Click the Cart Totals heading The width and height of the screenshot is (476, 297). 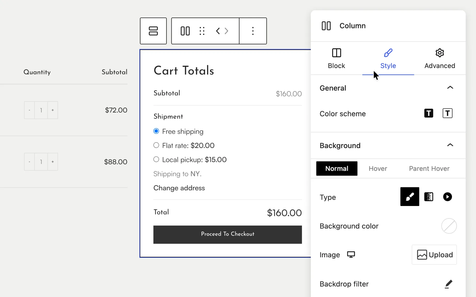tap(184, 71)
